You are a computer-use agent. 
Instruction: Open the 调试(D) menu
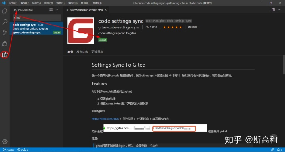(73, 3)
